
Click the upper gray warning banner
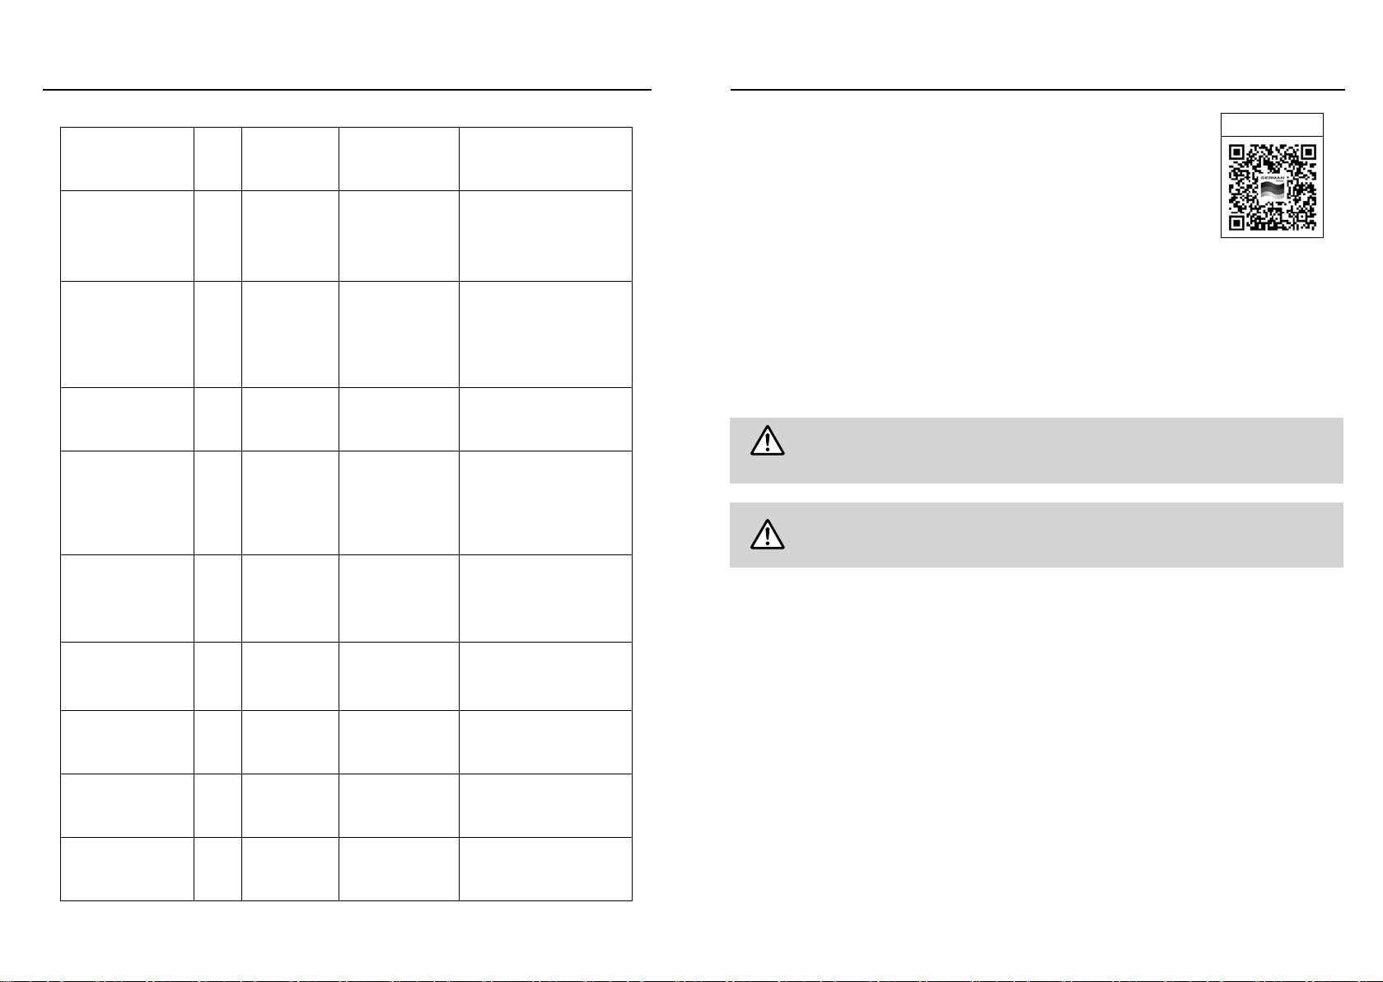coord(1036,451)
